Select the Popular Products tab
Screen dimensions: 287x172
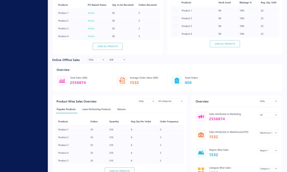pyautogui.click(x=66, y=109)
